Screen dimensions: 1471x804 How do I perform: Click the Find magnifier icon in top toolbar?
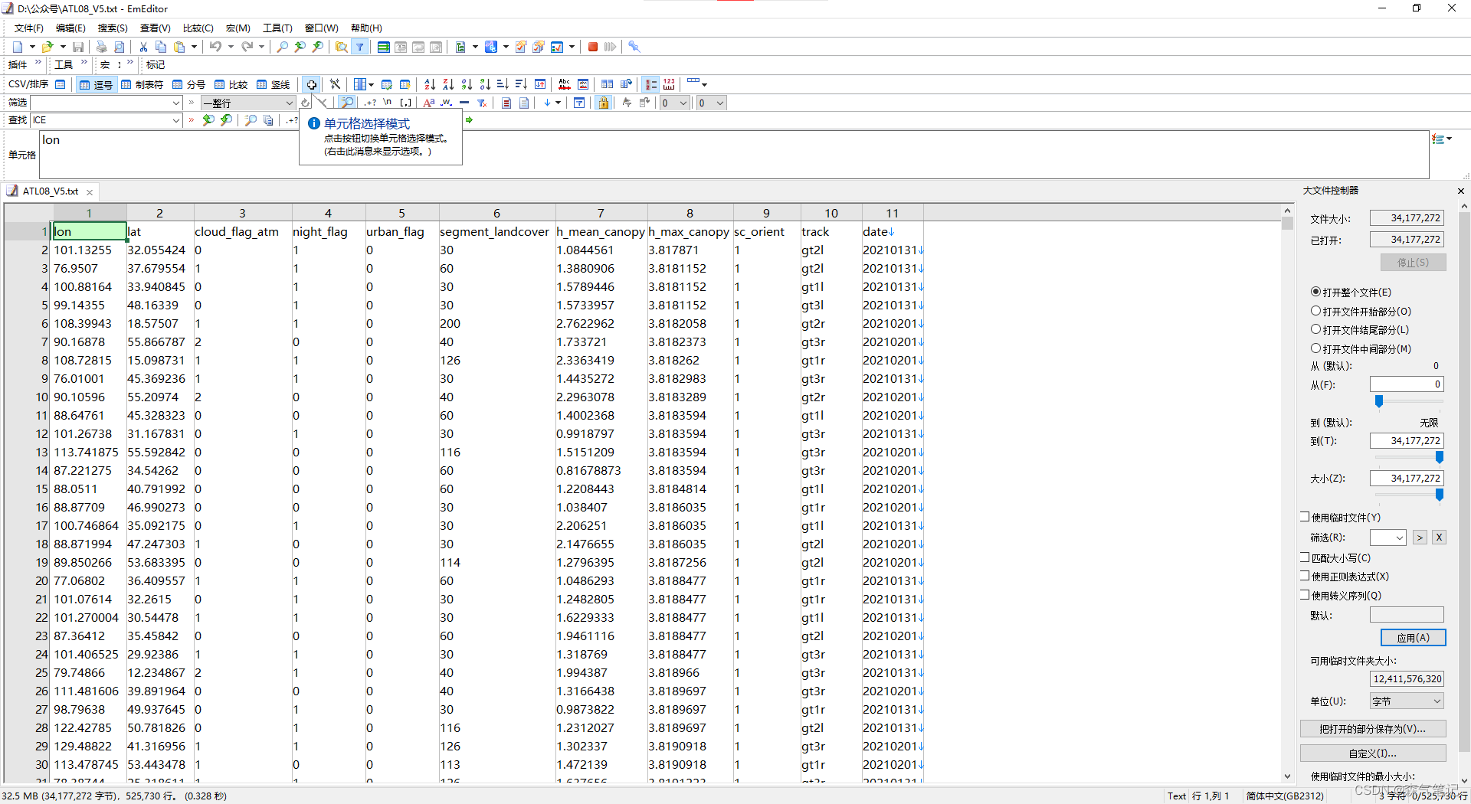click(x=283, y=47)
